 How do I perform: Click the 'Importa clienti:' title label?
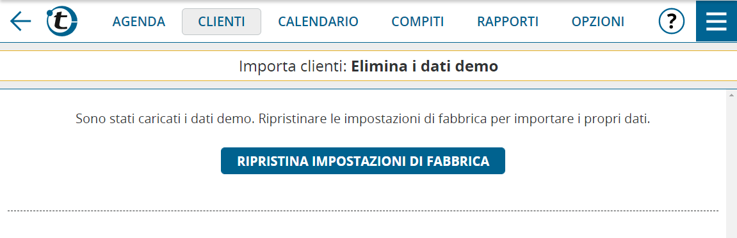(293, 66)
